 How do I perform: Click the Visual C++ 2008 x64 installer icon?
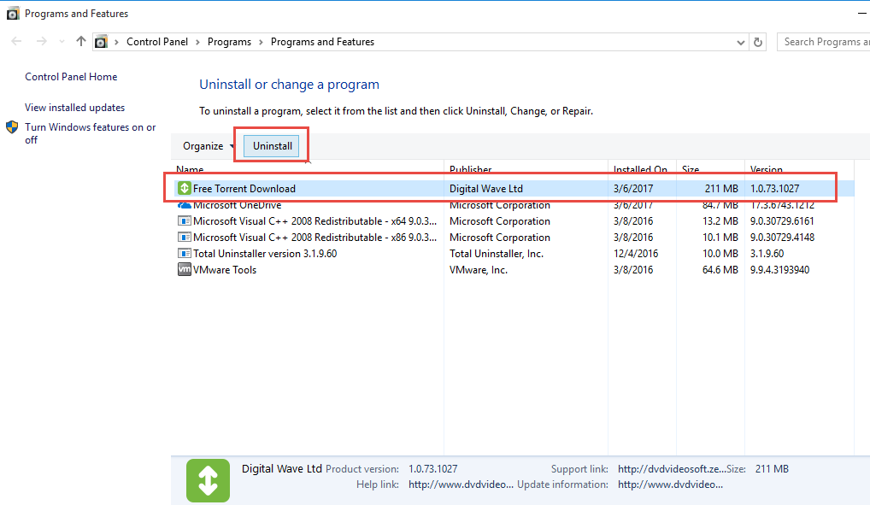click(185, 220)
